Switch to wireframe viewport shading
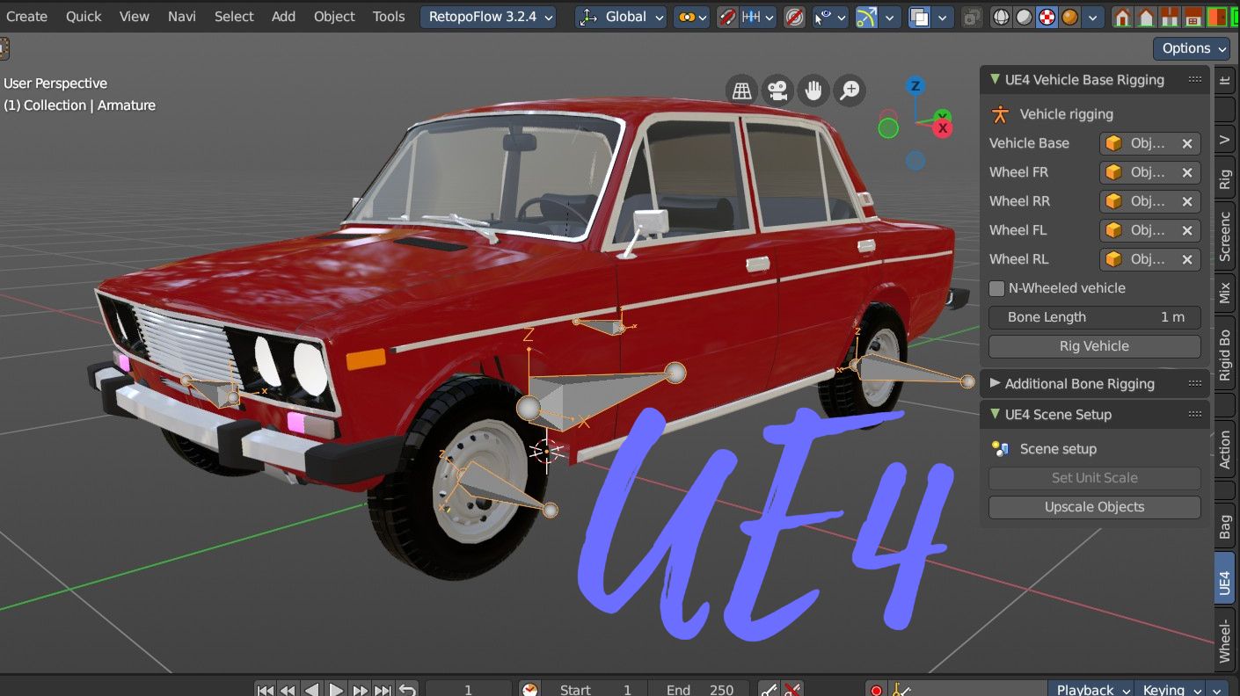Viewport: 1240px width, 696px height. tap(1001, 17)
